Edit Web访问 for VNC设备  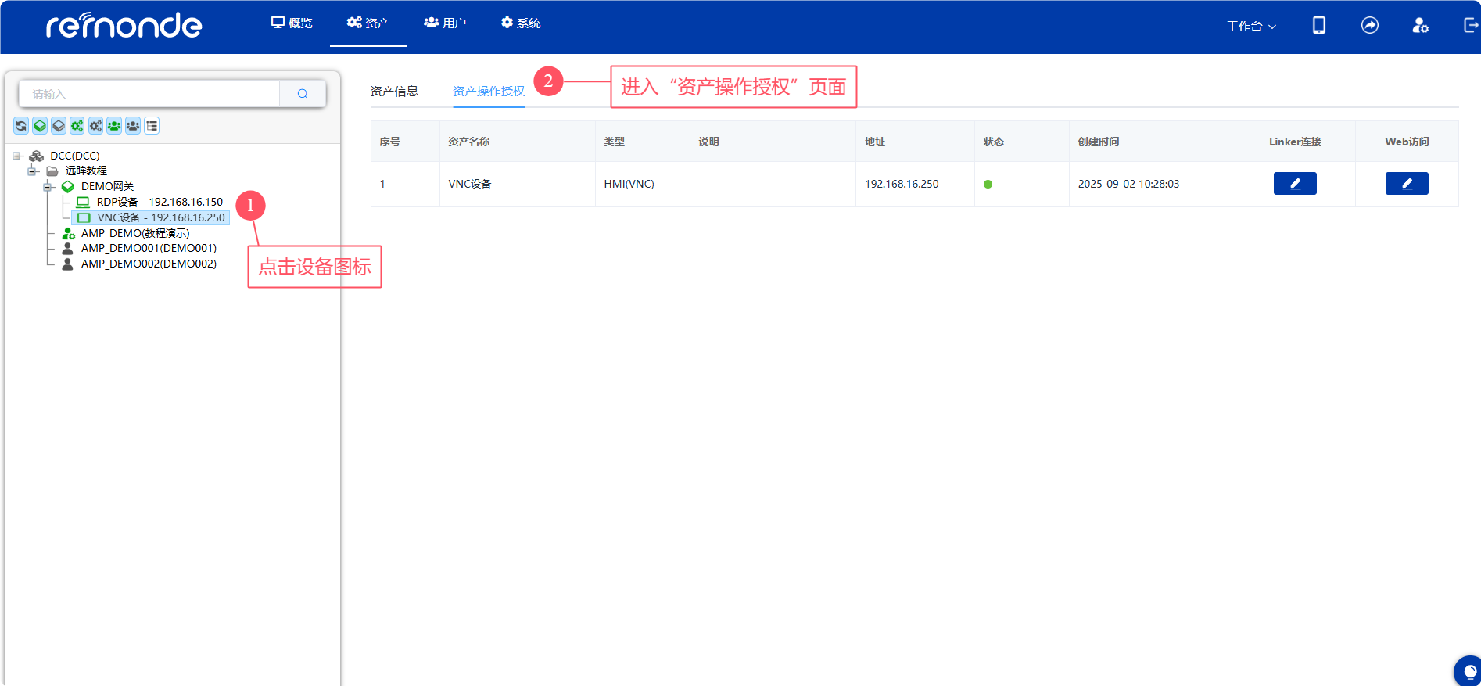click(1406, 184)
